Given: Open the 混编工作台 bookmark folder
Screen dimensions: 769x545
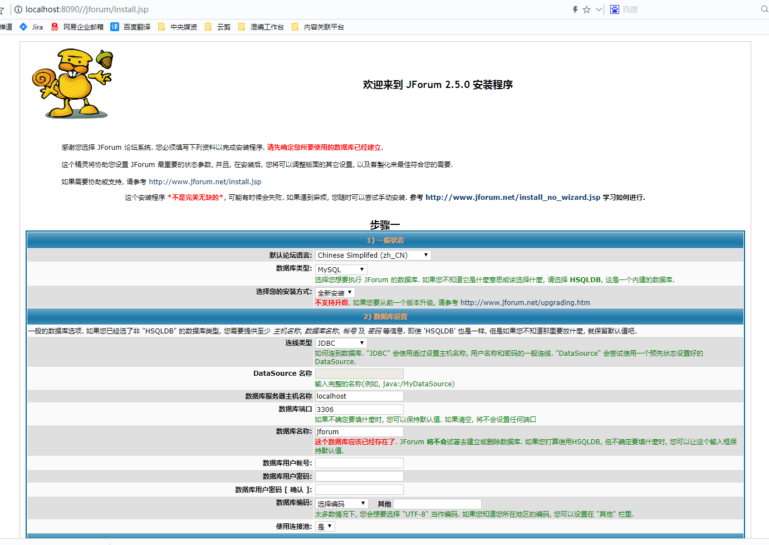Looking at the screenshot, I should tap(261, 27).
